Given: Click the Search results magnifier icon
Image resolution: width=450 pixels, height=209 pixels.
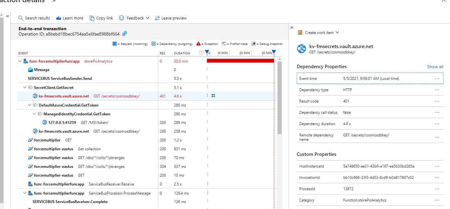Looking at the screenshot, I should 20,18.
